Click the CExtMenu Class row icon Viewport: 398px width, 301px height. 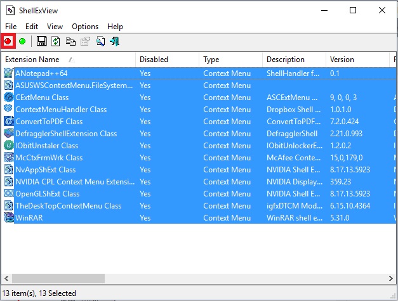pyautogui.click(x=9, y=98)
